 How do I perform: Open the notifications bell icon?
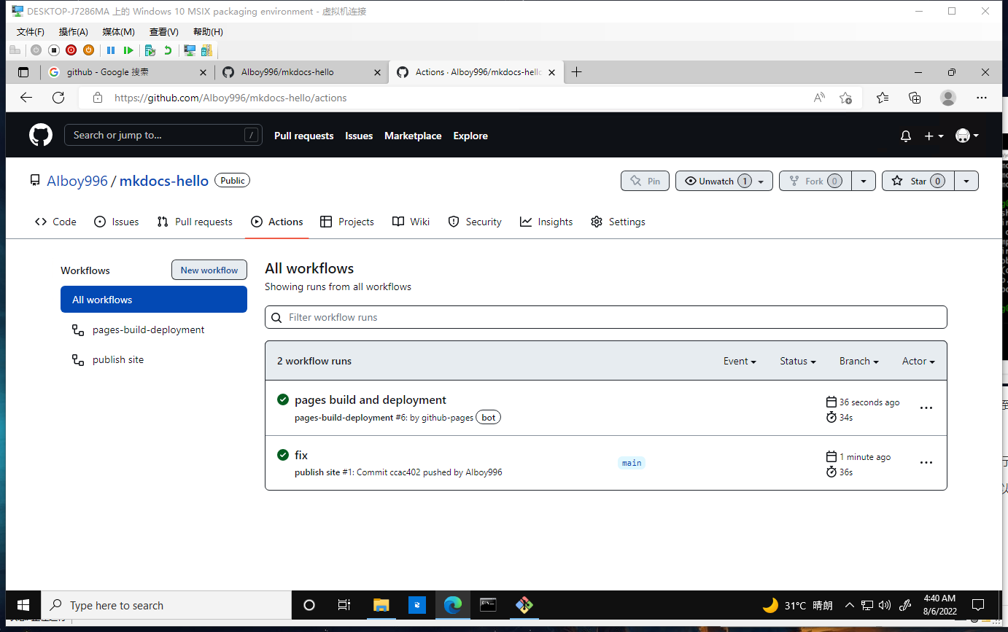pyautogui.click(x=906, y=136)
